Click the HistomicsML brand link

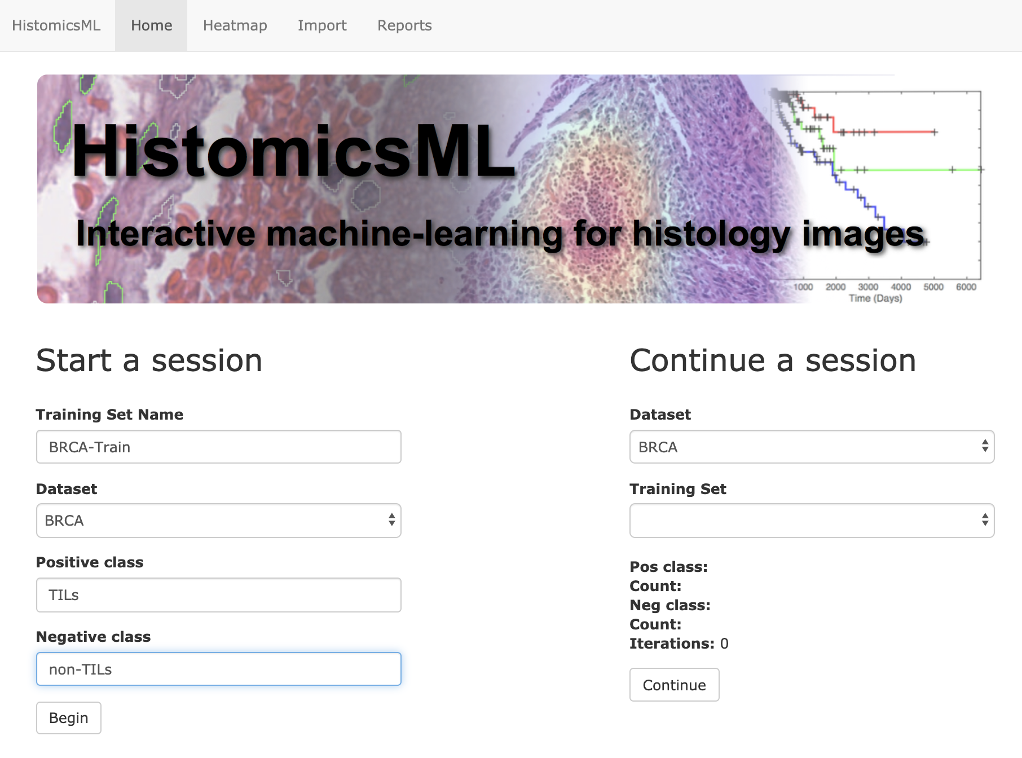coord(56,25)
